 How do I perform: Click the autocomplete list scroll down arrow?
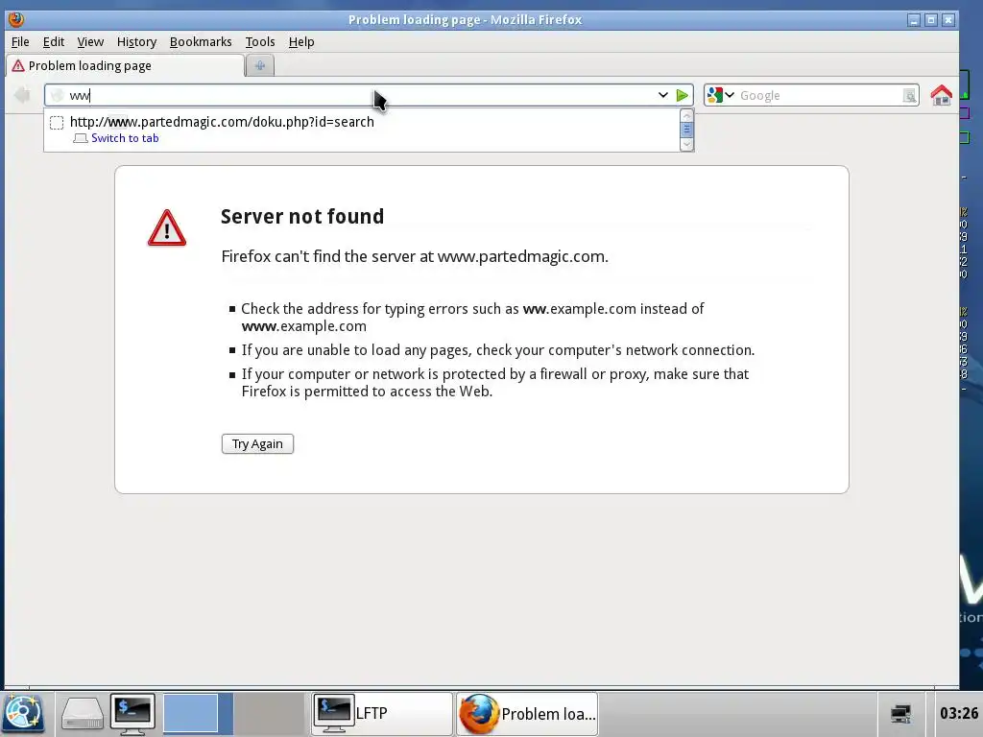click(x=686, y=144)
